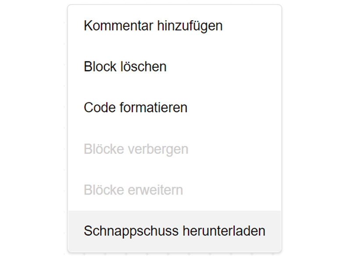Format the code with 'Code formatieren'
Image resolution: width=351 pixels, height=263 pixels.
point(136,108)
